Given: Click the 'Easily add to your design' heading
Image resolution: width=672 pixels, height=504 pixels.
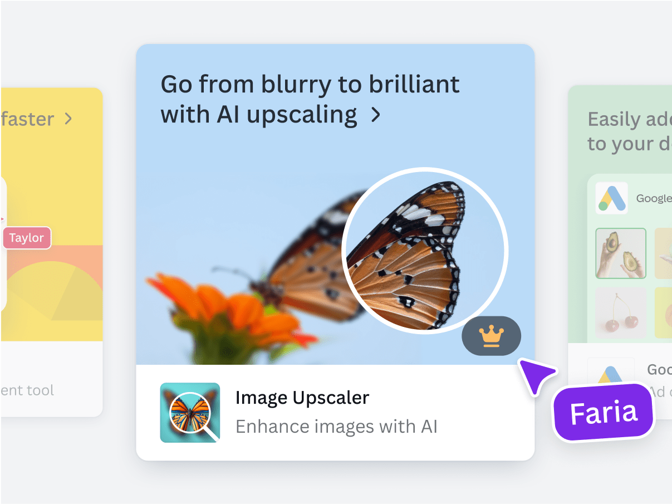Looking at the screenshot, I should (629, 131).
